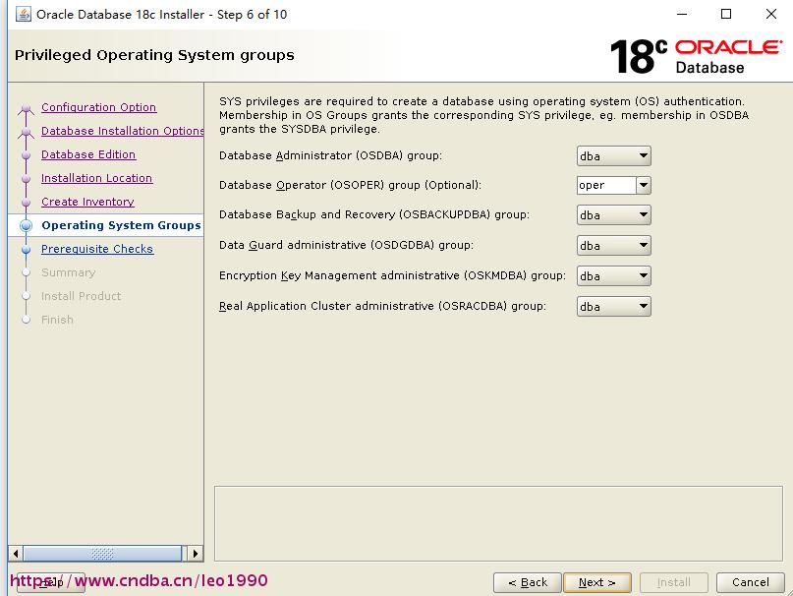
Task: Click the Installation Location step bullet
Action: 27,178
